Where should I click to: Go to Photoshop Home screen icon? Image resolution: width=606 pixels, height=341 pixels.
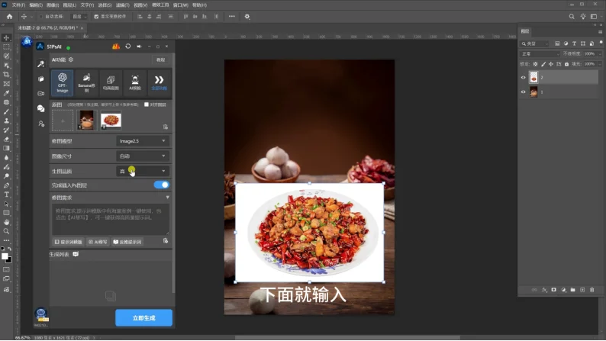(9, 17)
